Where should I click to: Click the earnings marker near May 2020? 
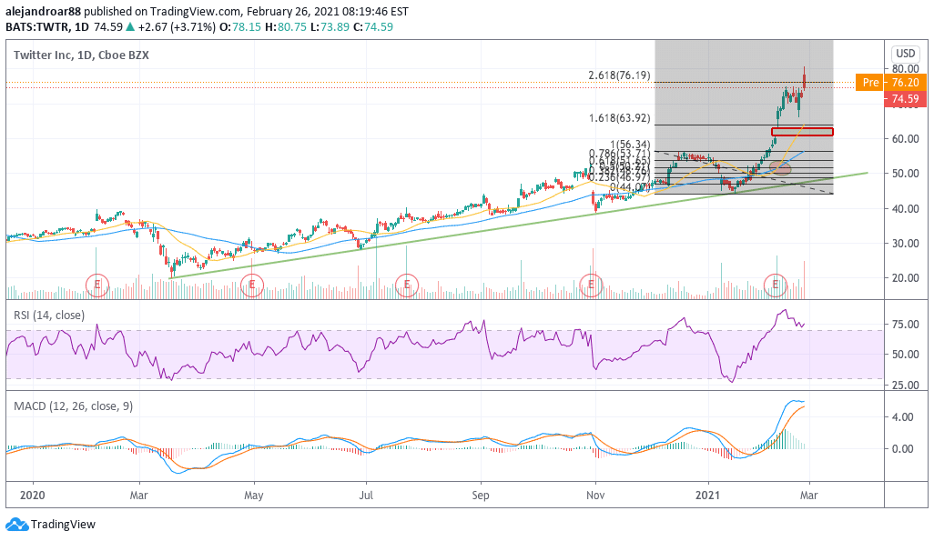click(252, 286)
